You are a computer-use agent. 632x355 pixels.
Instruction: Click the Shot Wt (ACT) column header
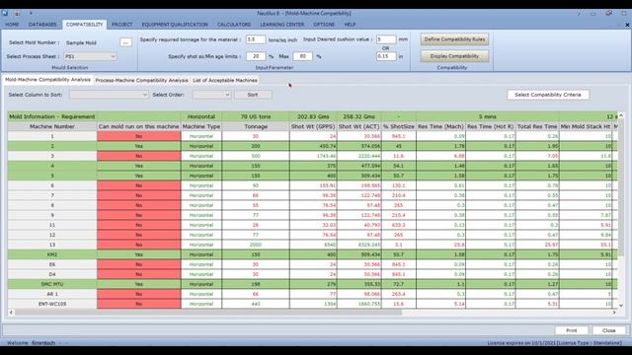click(x=359, y=126)
